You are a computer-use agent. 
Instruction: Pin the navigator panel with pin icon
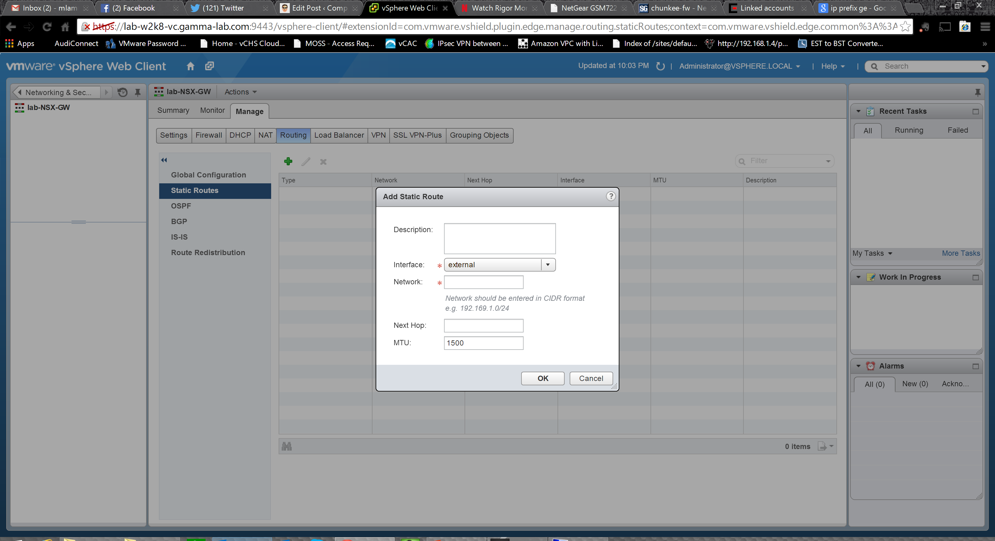137,92
